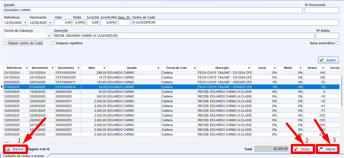Click the Desc. Pt. label link
The height and width of the screenshot is (158, 344).
[124, 17]
